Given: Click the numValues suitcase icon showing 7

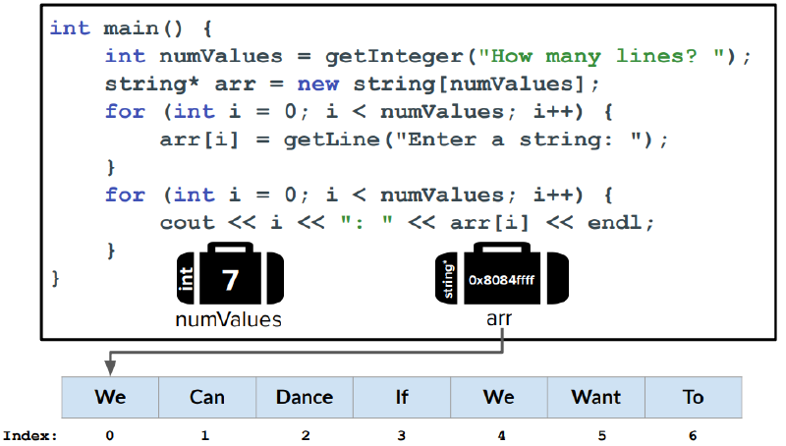Looking at the screenshot, I should click(x=231, y=274).
